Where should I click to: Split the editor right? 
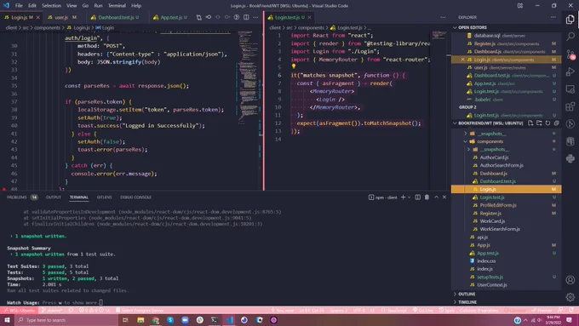click(x=246, y=17)
